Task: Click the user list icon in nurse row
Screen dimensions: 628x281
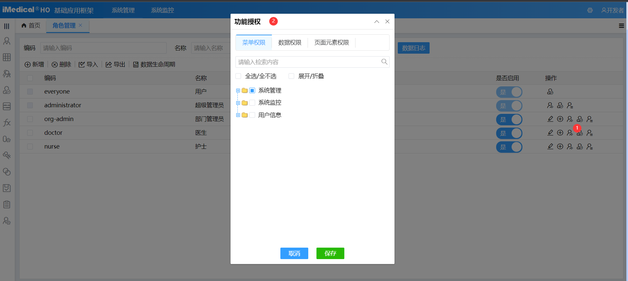Action: (590, 147)
